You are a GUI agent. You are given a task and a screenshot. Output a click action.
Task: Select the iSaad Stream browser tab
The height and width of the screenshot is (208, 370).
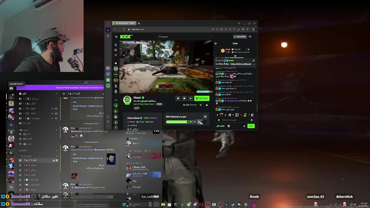click(x=124, y=23)
